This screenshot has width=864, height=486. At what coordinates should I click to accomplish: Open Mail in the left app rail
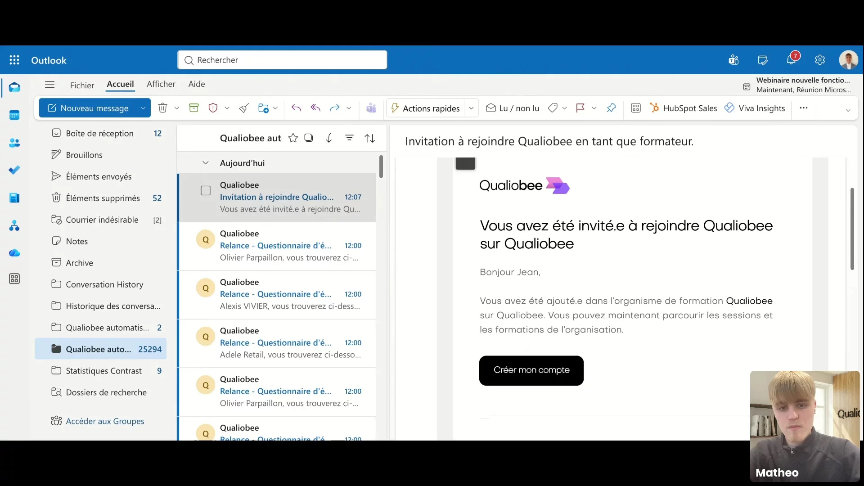[x=14, y=87]
